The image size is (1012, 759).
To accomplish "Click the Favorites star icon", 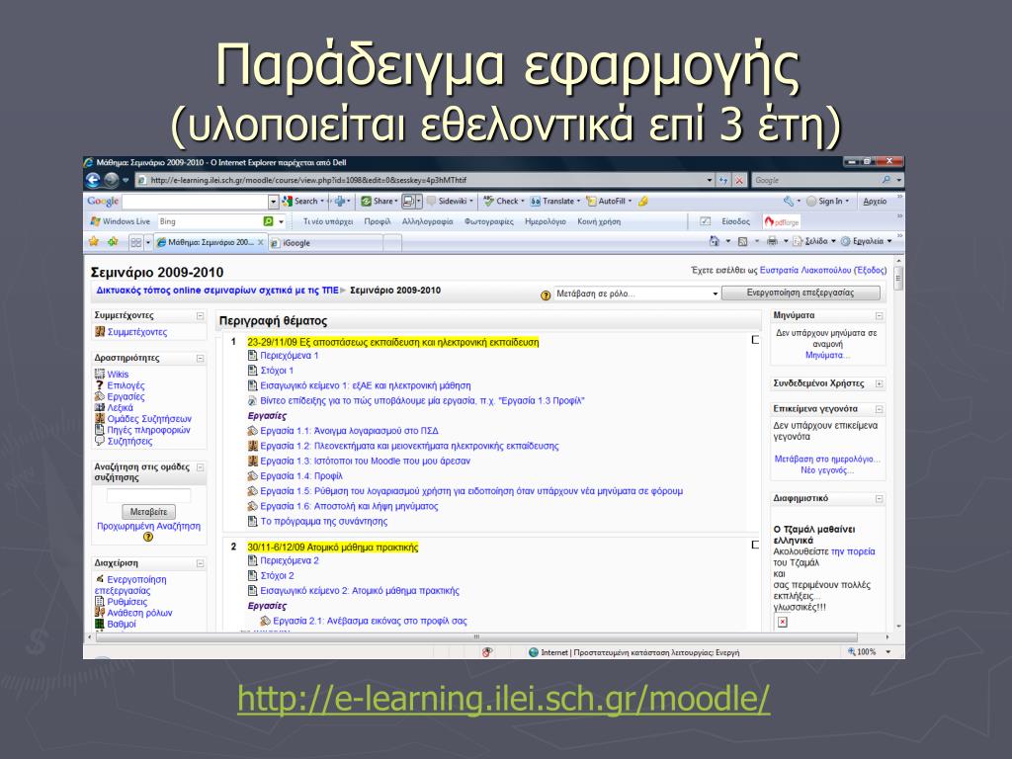I will tap(94, 241).
